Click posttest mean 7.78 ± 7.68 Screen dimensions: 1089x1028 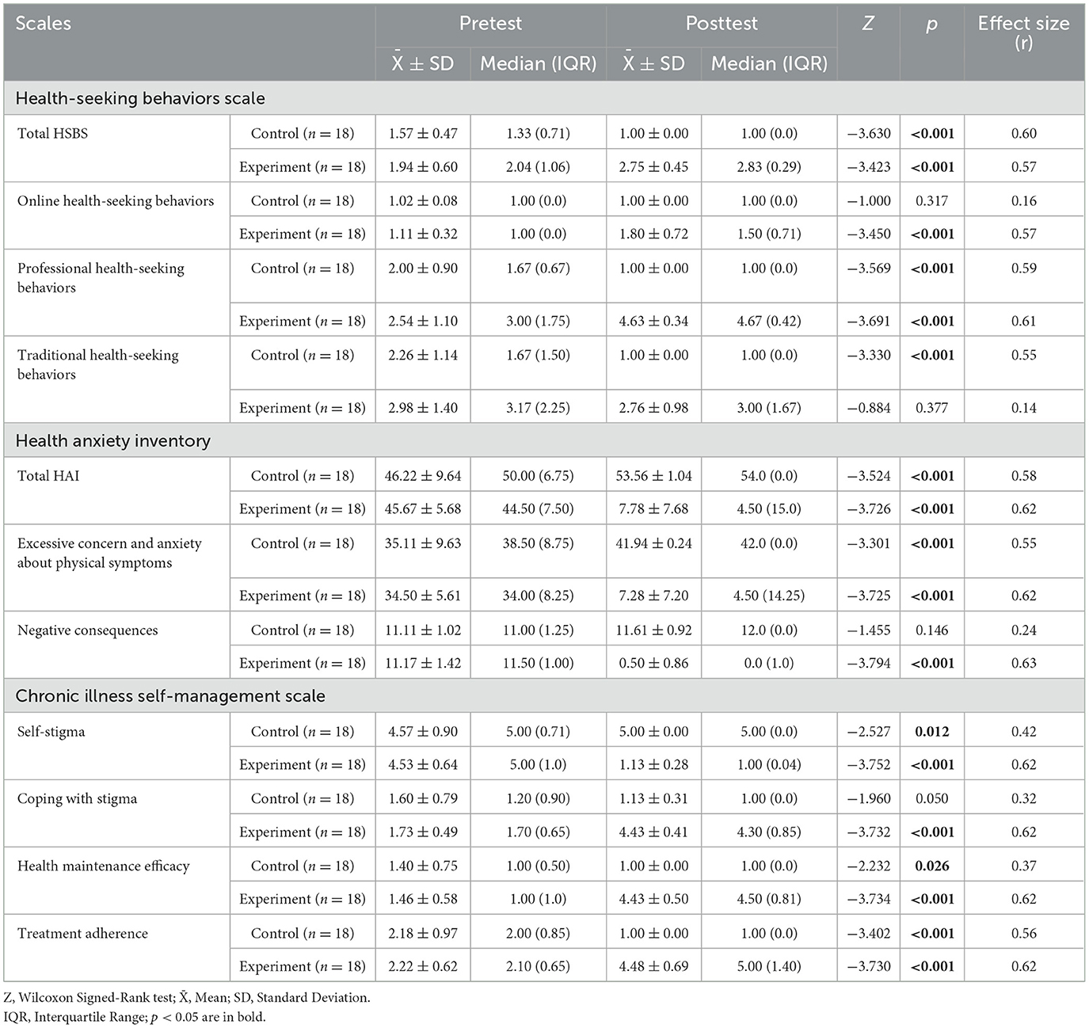pyautogui.click(x=654, y=509)
